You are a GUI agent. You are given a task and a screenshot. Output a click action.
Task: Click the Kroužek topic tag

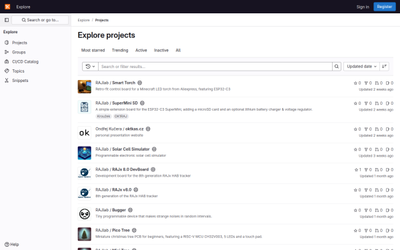coord(103,116)
